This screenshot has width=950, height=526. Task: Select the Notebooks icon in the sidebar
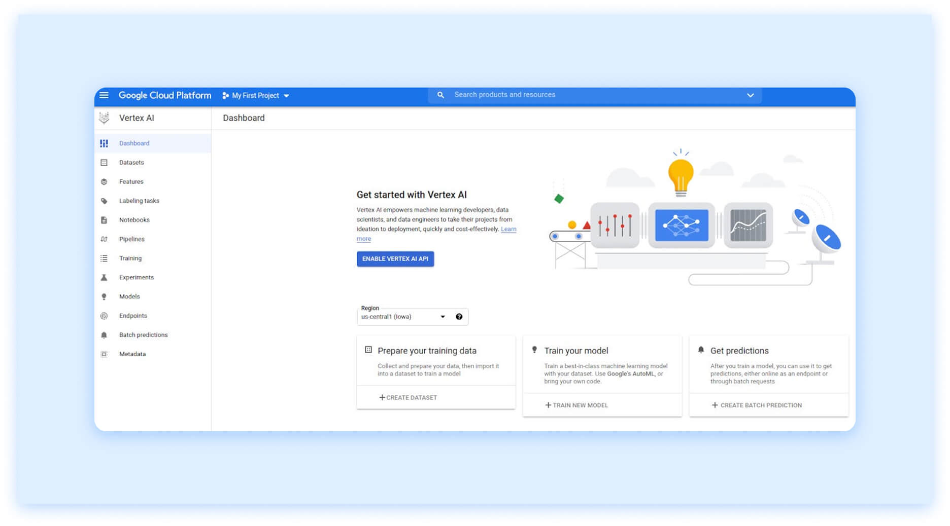104,219
